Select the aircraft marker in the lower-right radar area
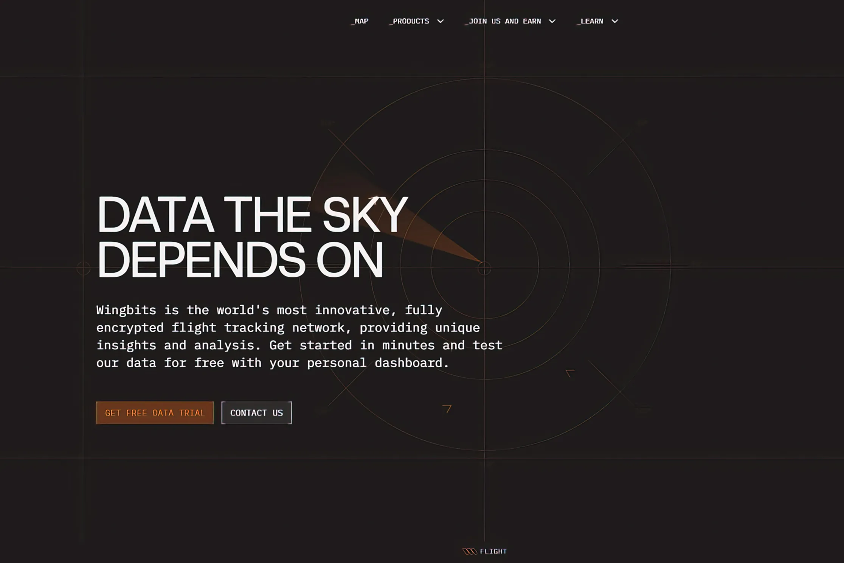 click(x=569, y=373)
